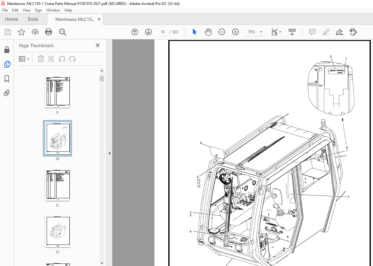Click the share or send file icon
The image size is (373, 266).
pos(353,32)
